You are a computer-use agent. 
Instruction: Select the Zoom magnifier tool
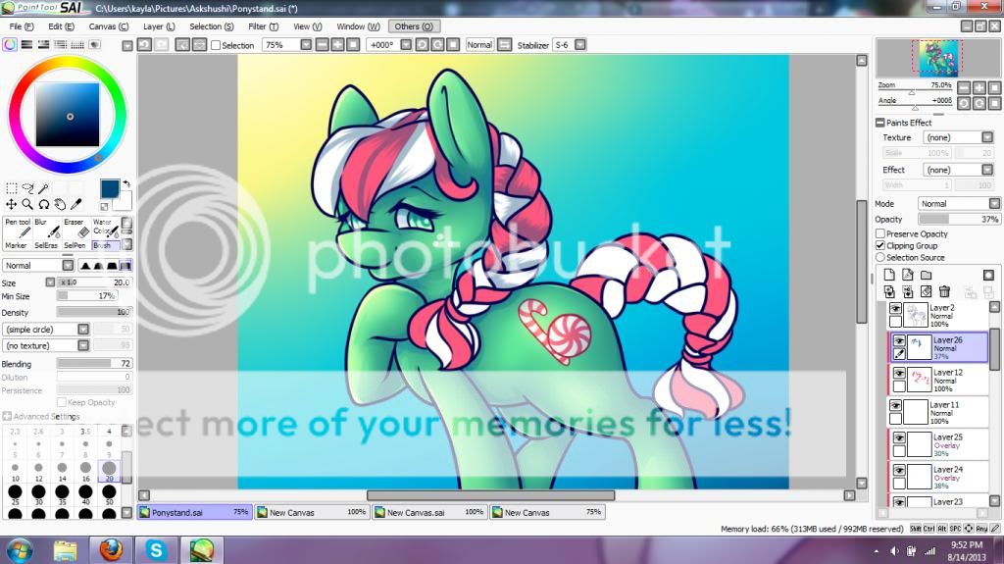(x=27, y=204)
